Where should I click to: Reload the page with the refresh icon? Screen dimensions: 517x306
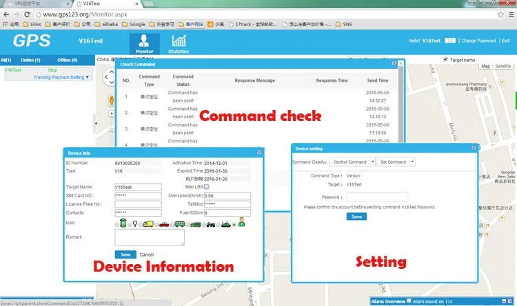27,14
